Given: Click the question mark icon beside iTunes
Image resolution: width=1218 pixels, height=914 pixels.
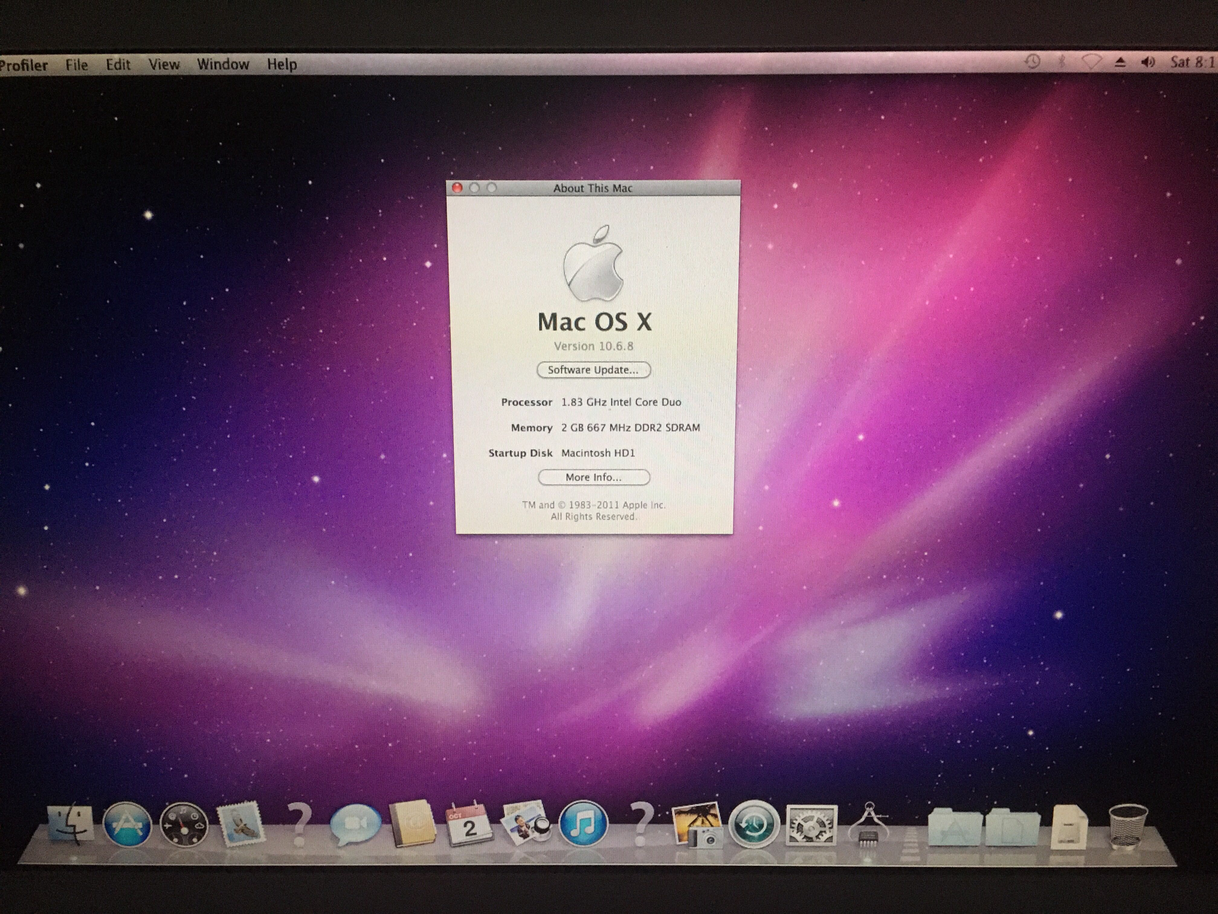Looking at the screenshot, I should point(642,824).
